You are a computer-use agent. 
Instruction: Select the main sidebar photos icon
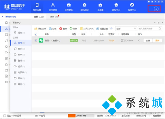(x=6, y=35)
